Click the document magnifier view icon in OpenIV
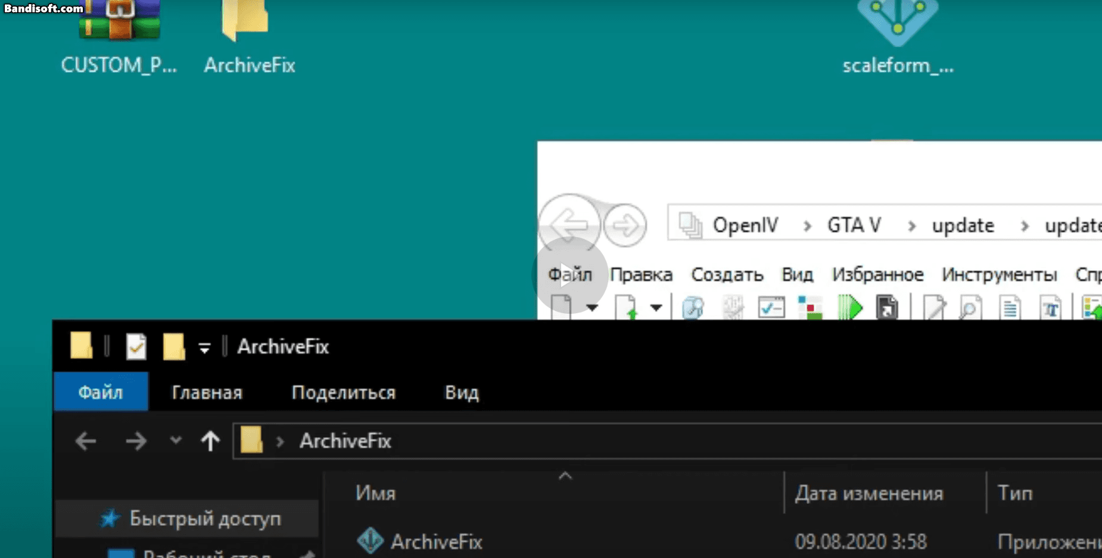 [x=970, y=307]
